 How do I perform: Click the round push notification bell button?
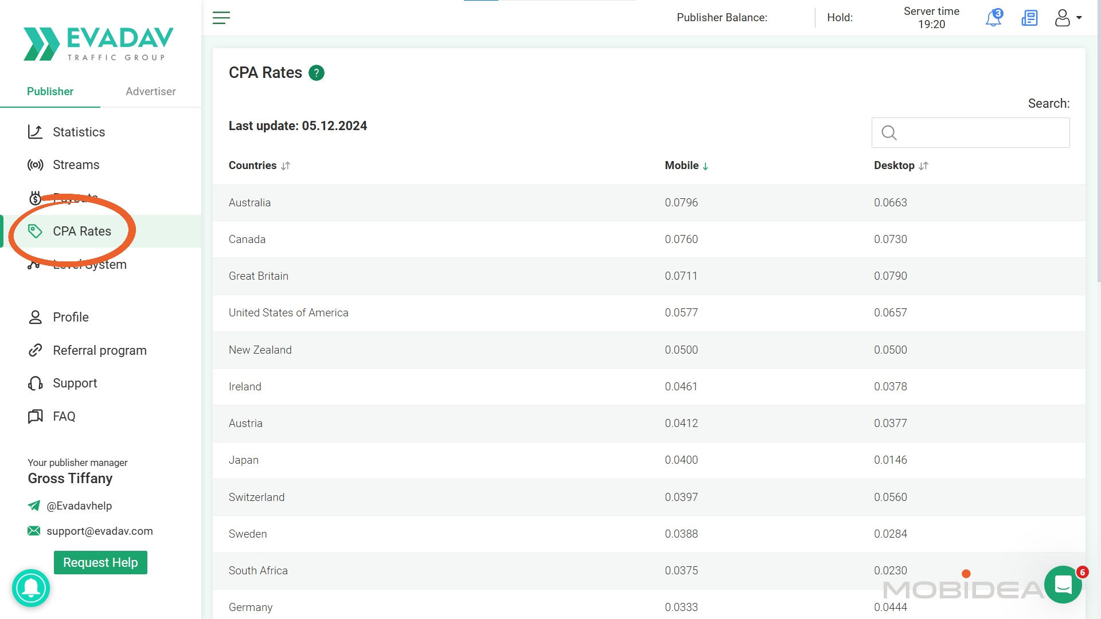coord(31,588)
